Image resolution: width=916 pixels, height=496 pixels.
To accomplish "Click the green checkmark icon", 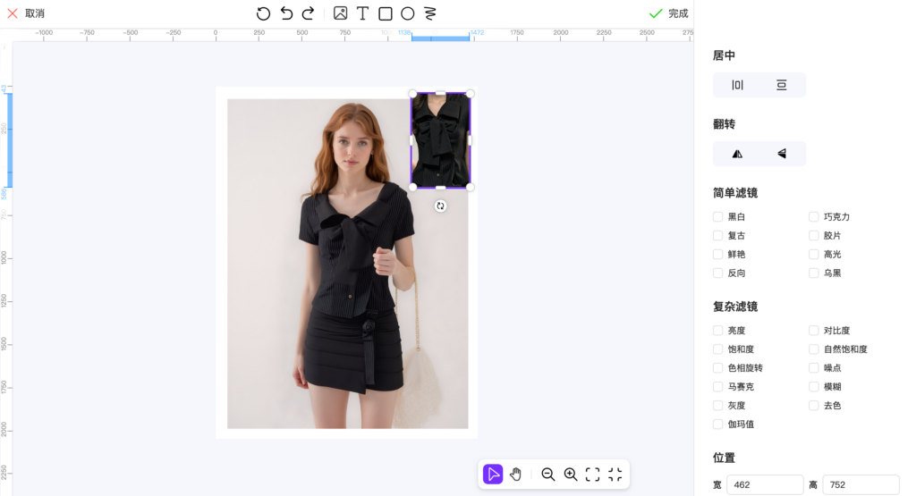I will (x=656, y=13).
